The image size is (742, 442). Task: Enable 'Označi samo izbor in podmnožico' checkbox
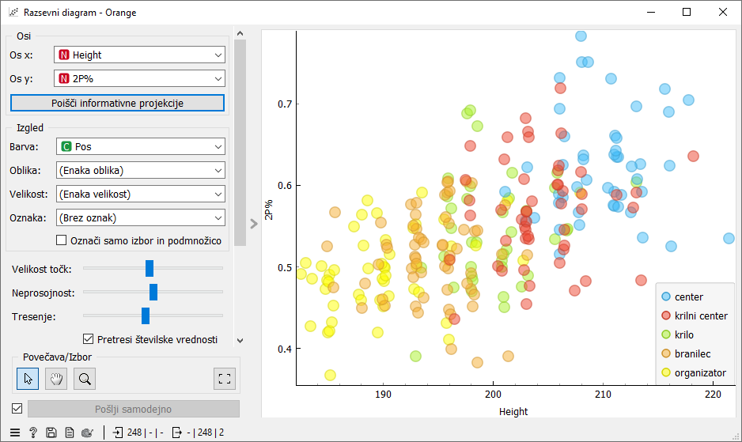click(x=62, y=240)
